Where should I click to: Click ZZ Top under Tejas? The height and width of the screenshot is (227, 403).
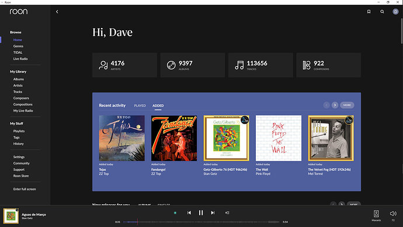[x=104, y=174]
